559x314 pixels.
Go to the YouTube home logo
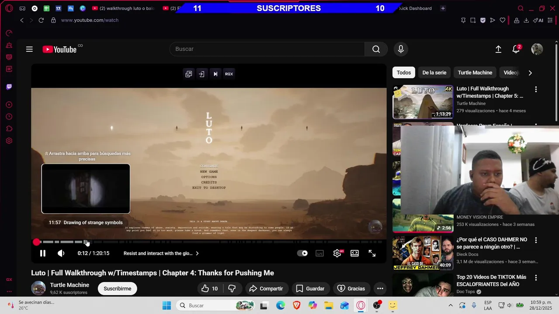60,49
